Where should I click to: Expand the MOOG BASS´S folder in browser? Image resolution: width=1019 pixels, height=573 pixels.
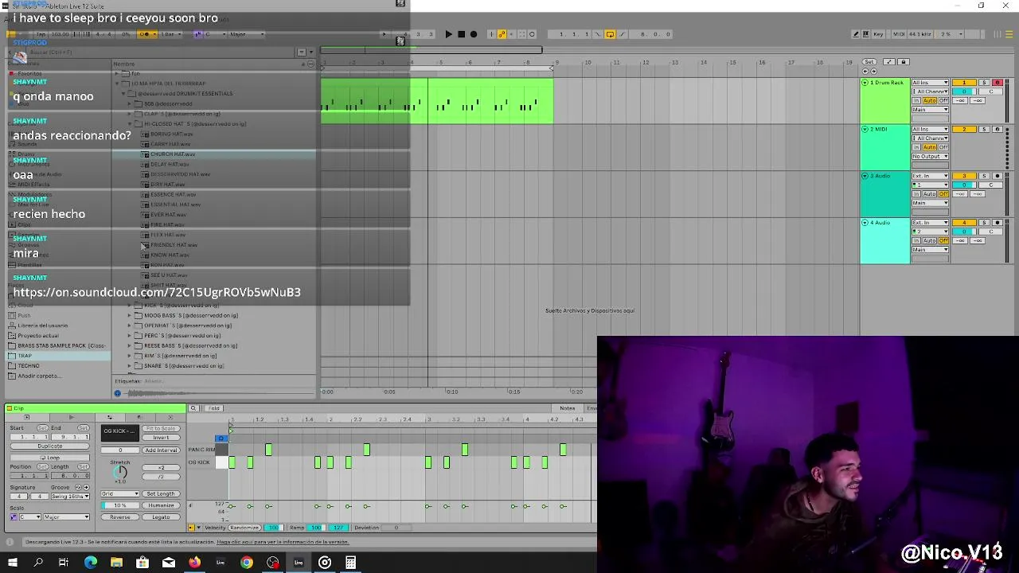(x=130, y=315)
